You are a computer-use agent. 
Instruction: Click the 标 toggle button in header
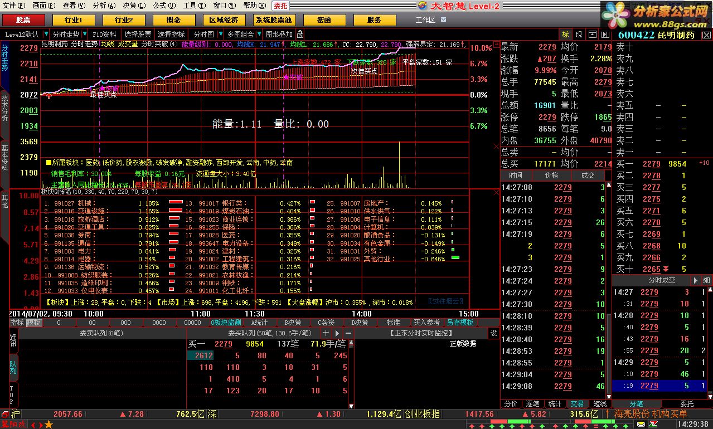tap(566, 35)
